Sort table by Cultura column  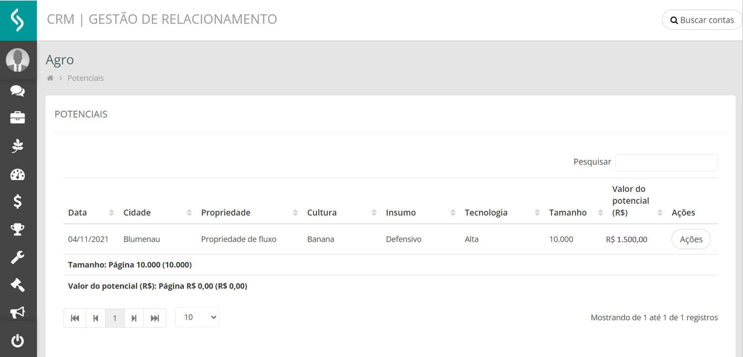tap(341, 212)
